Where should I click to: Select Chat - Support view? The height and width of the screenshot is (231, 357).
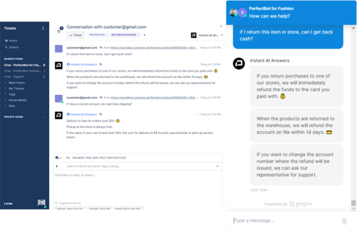click(x=14, y=77)
